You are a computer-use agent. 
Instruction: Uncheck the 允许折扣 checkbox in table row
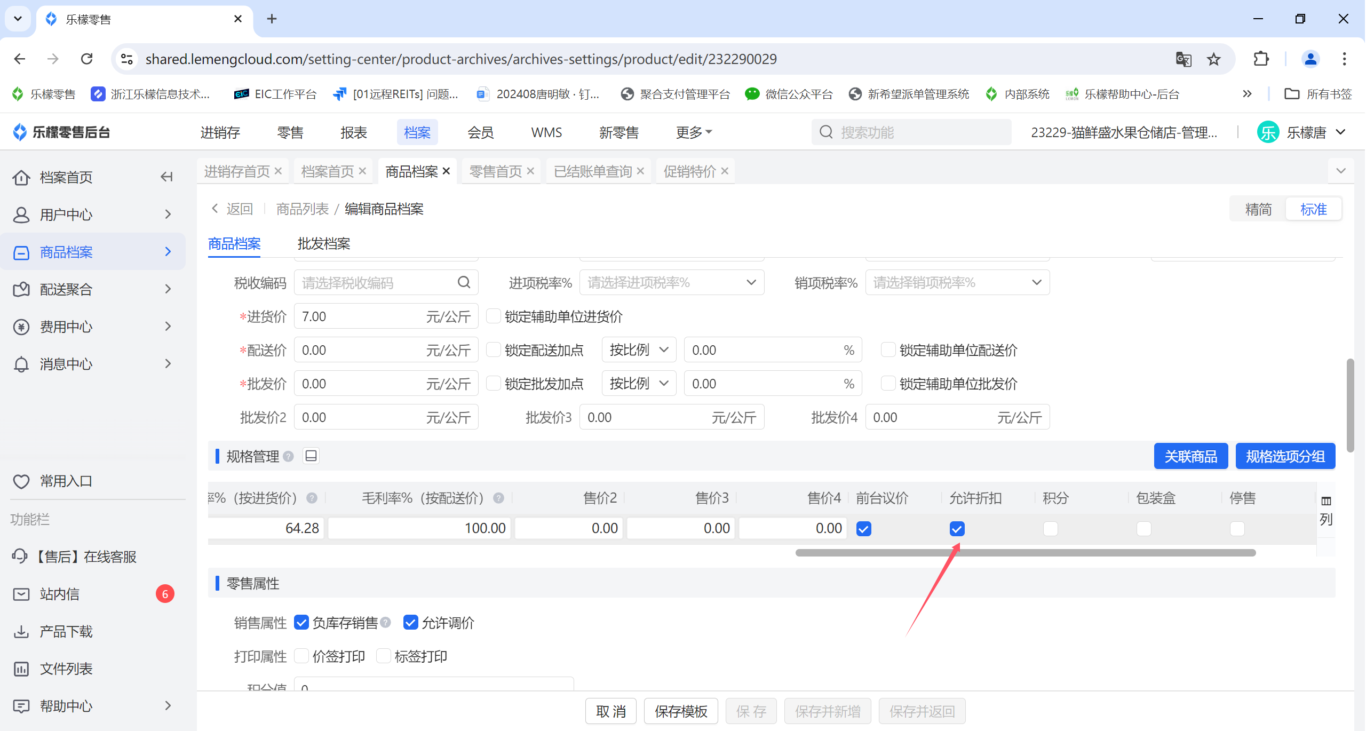point(957,529)
